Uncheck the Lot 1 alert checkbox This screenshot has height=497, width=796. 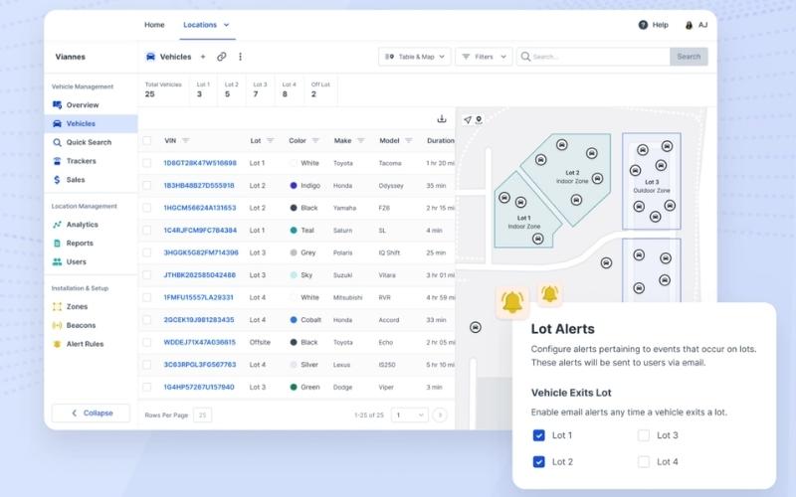pyautogui.click(x=539, y=435)
